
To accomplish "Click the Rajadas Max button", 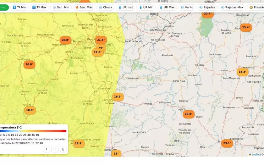I will coord(232,7).
